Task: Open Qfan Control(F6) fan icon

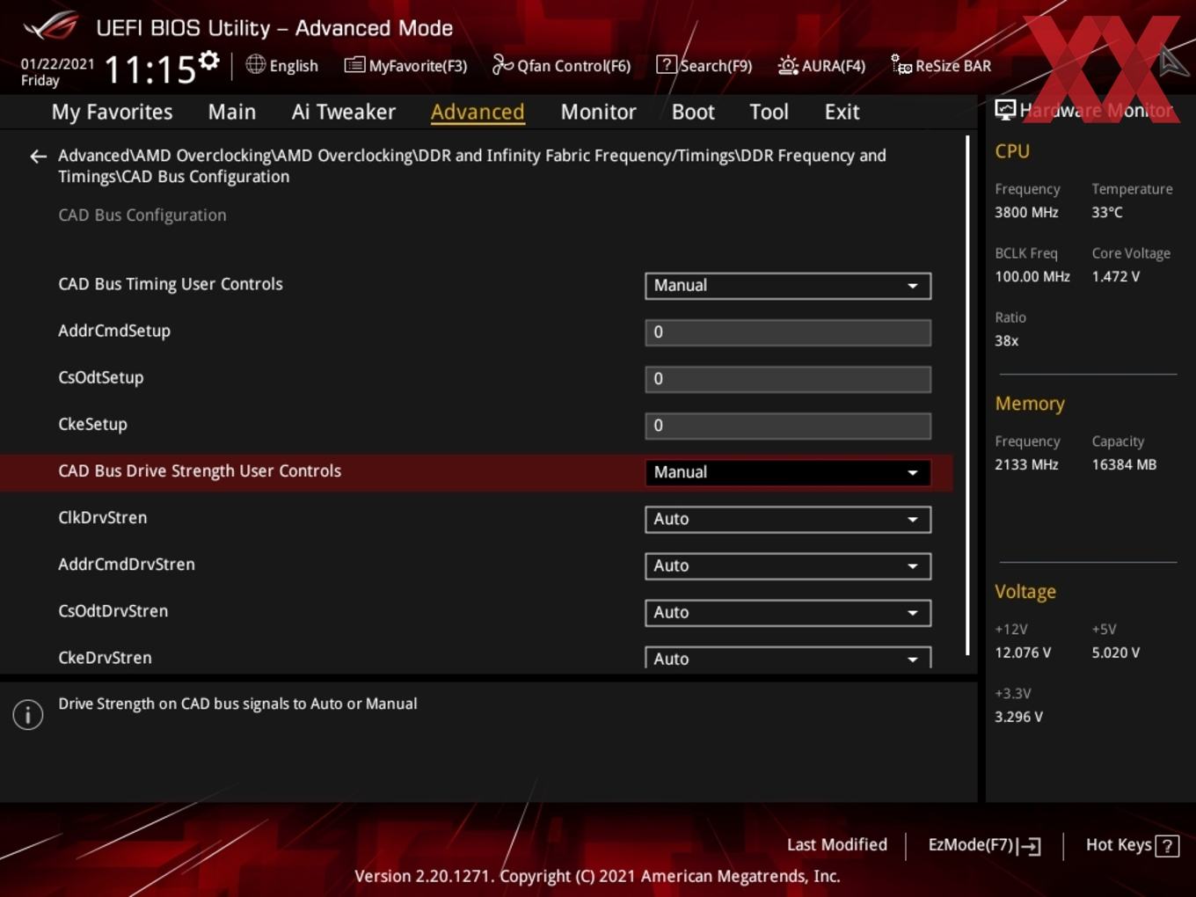Action: coord(502,64)
